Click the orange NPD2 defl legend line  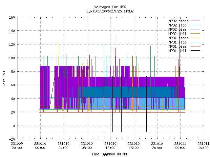pyautogui.click(x=195, y=33)
